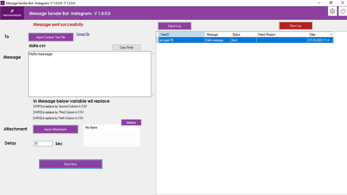Open the Format File link
Image resolution: width=347 pixels, height=195 pixels.
click(83, 34)
